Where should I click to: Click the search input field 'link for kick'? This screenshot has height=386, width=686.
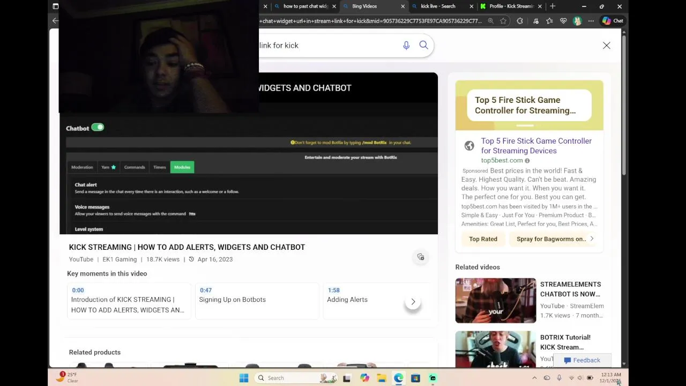click(x=327, y=46)
